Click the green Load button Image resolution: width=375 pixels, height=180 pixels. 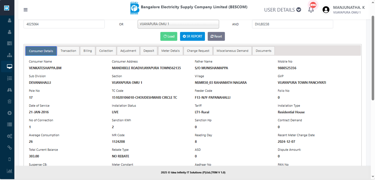pyautogui.click(x=169, y=36)
